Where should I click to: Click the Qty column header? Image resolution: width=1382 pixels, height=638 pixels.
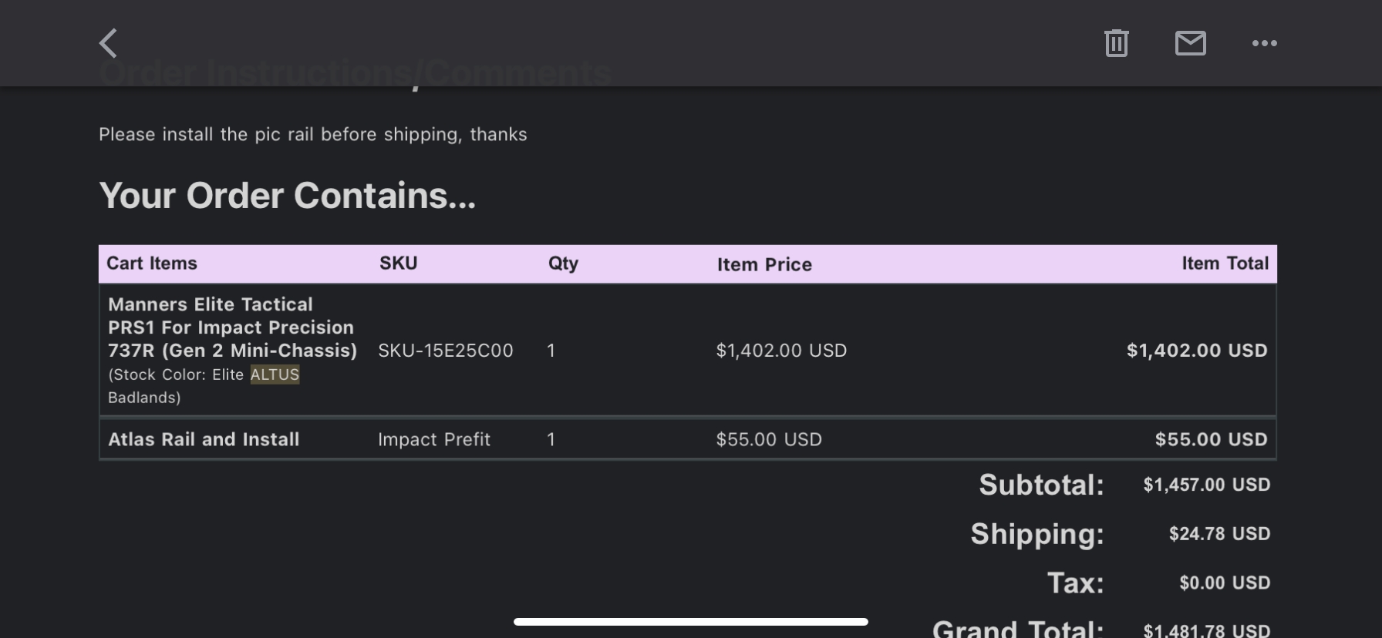563,264
